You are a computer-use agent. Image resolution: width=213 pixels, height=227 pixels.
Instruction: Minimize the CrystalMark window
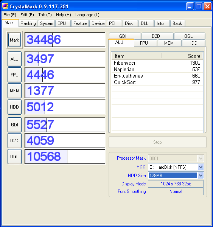tap(190, 6)
